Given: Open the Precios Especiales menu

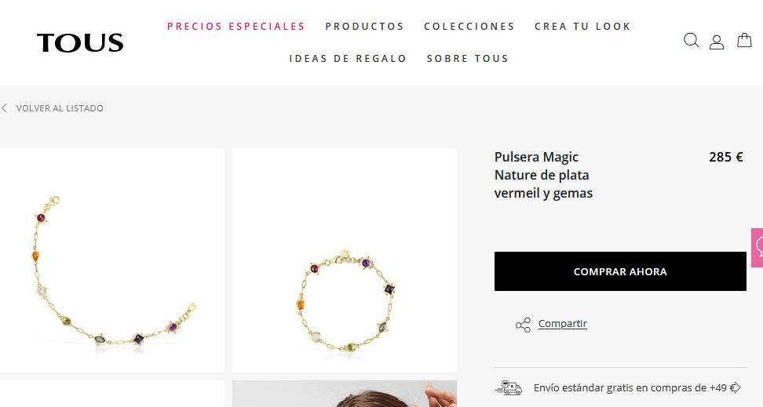Looking at the screenshot, I should click(x=236, y=26).
